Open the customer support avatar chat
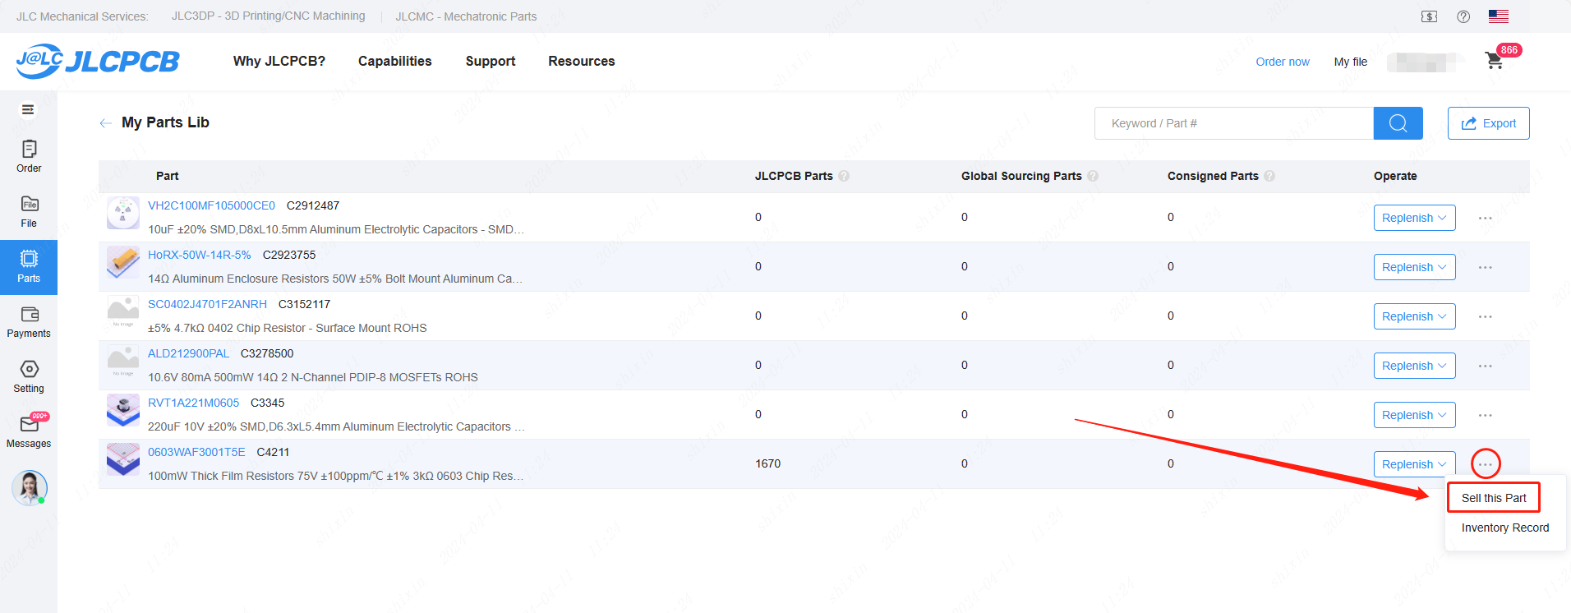1571x613 pixels. (30, 487)
